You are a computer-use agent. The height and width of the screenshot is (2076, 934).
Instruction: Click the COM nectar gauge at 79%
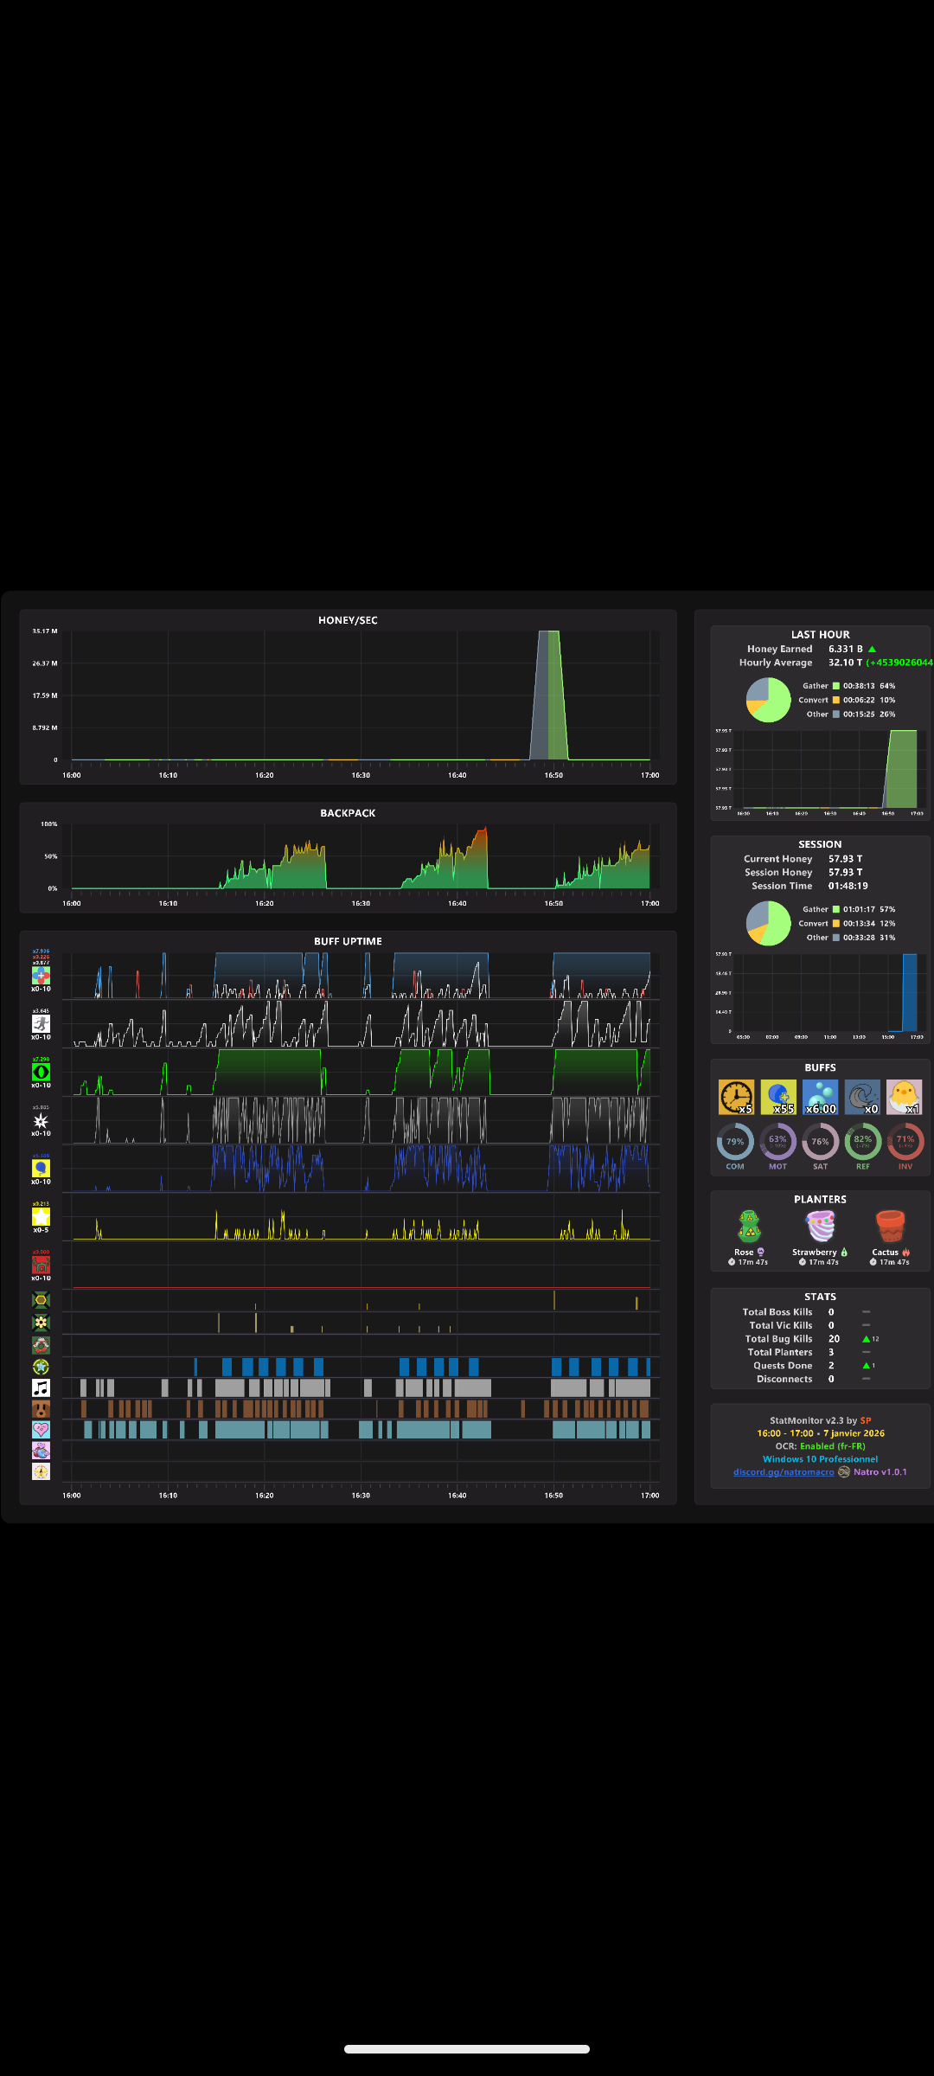point(735,1142)
